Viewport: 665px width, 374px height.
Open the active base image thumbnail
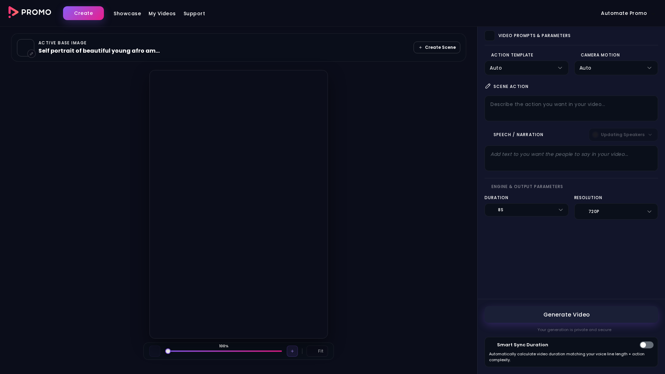(x=25, y=47)
